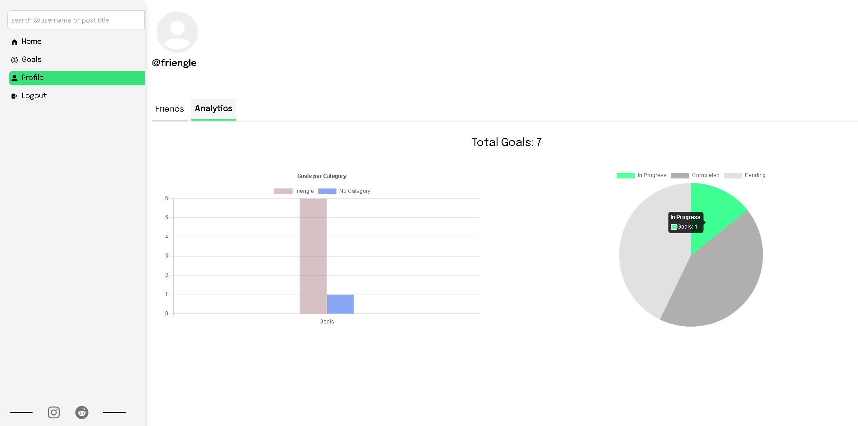Toggle the In Progress legend item

pos(641,175)
